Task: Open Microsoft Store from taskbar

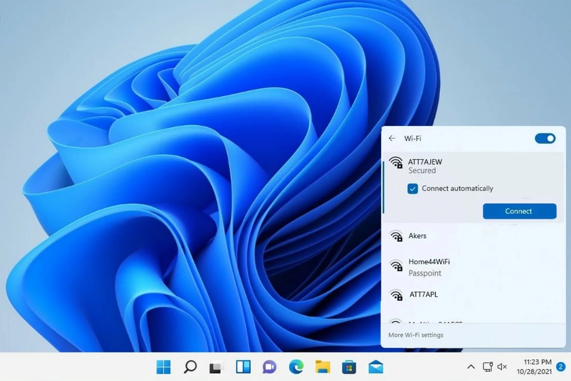Action: (x=349, y=367)
